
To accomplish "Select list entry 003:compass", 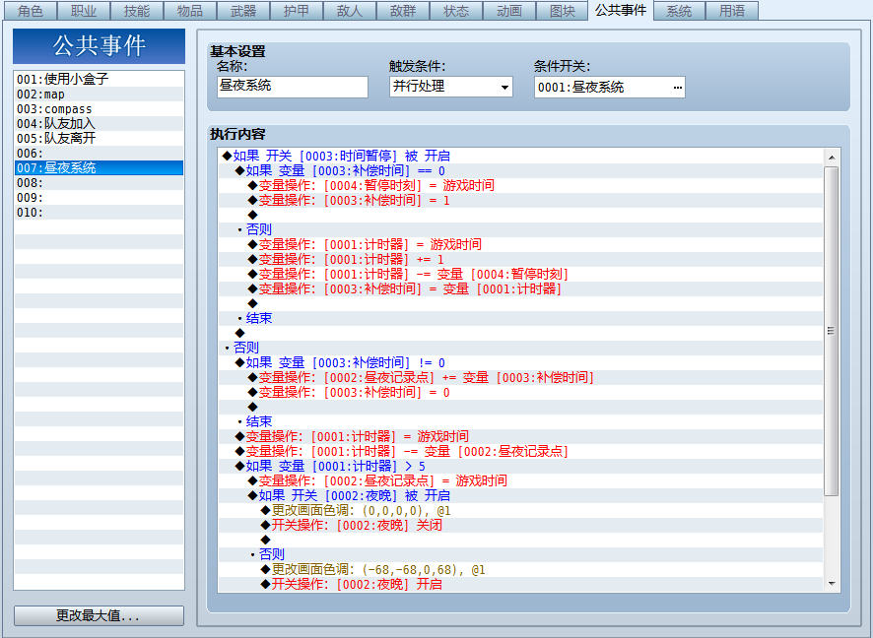I will pos(100,109).
